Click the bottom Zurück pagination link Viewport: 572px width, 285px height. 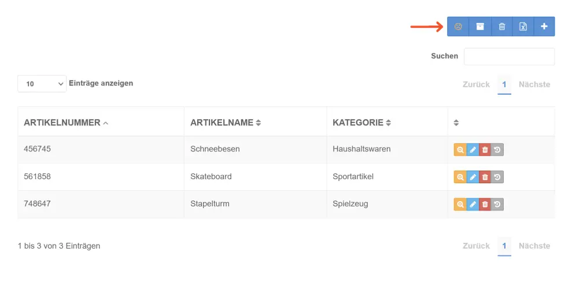(476, 246)
